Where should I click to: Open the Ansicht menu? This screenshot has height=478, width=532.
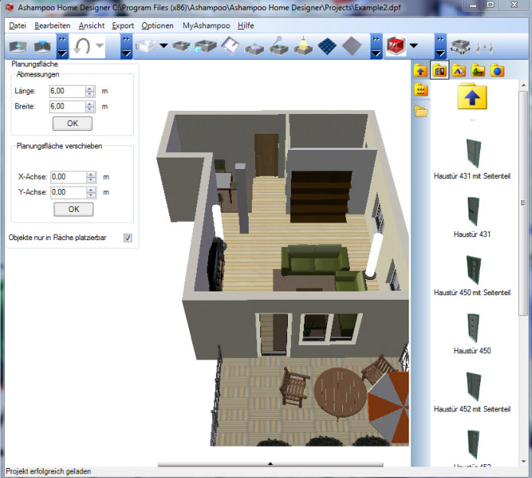pos(92,26)
